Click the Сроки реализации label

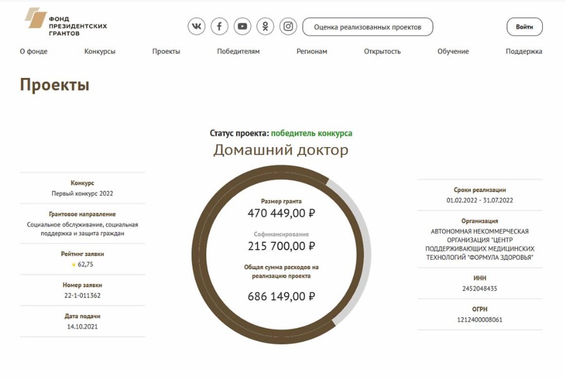[x=480, y=190]
